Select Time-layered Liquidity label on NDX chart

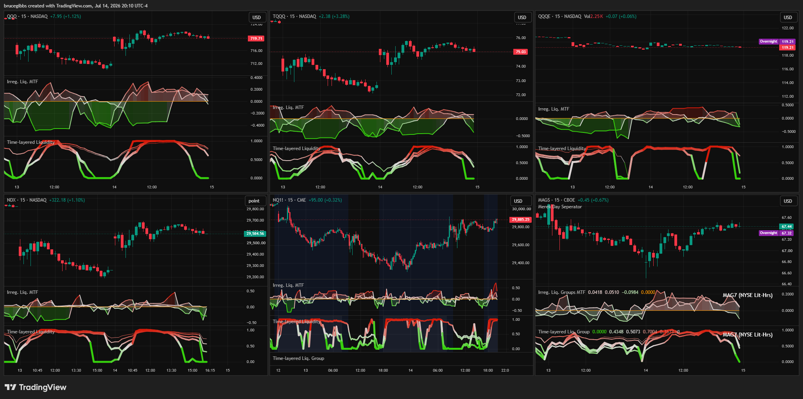point(31,332)
